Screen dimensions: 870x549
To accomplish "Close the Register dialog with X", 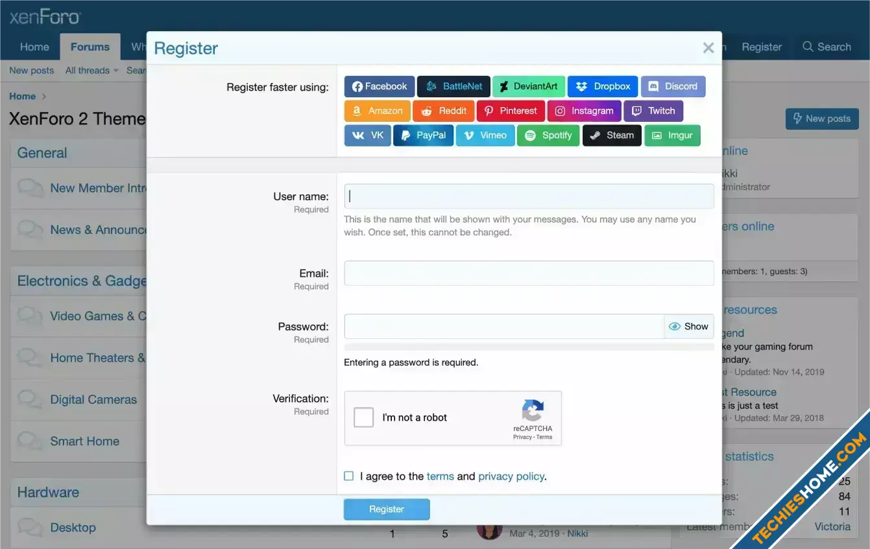I will 708,48.
